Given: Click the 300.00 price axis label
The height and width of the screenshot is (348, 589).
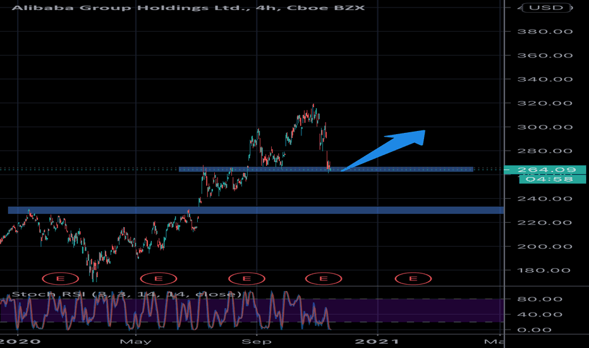Looking at the screenshot, I should click(x=545, y=127).
